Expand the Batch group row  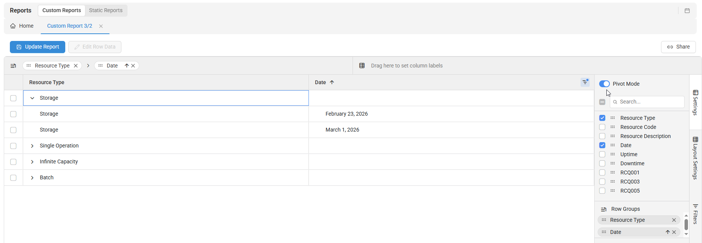(x=32, y=178)
